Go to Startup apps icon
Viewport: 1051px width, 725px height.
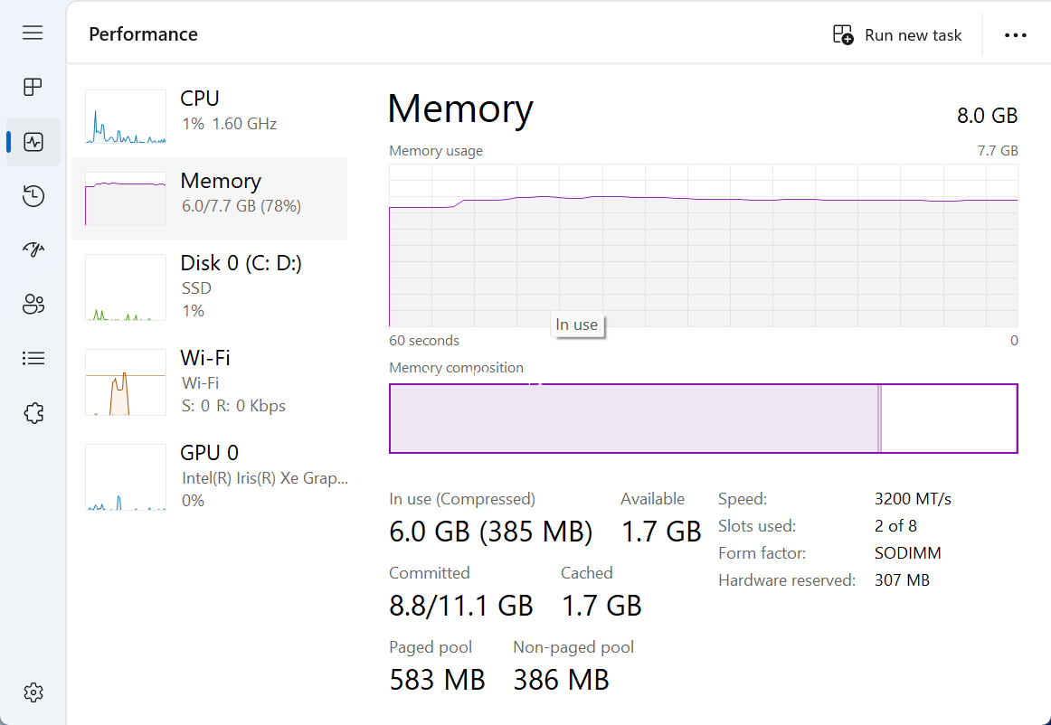pos(33,250)
